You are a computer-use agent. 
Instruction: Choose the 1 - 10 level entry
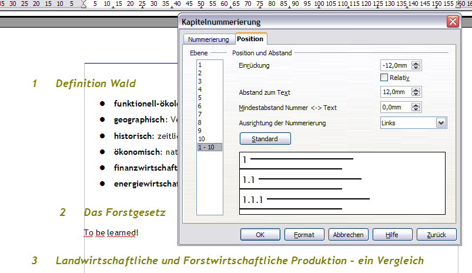pos(209,147)
